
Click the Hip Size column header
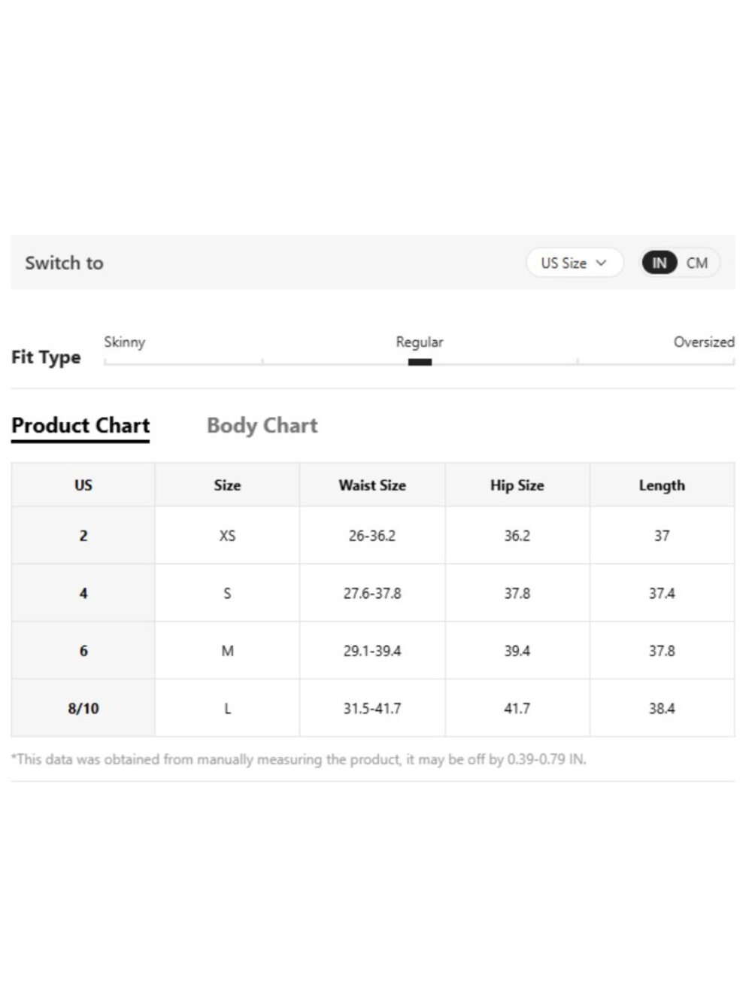pyautogui.click(x=517, y=485)
